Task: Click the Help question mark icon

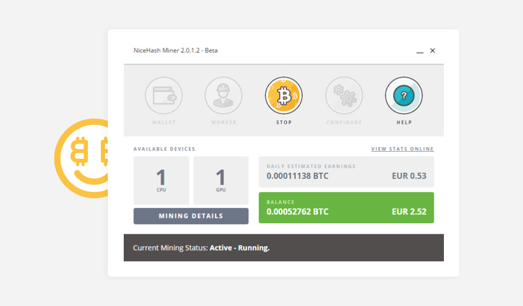Action: click(x=404, y=96)
